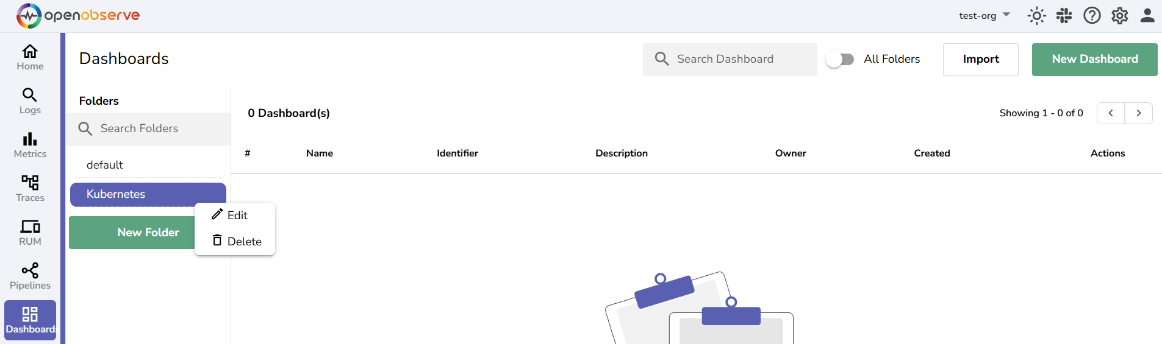
Task: Go to Logs in sidebar
Action: [30, 101]
